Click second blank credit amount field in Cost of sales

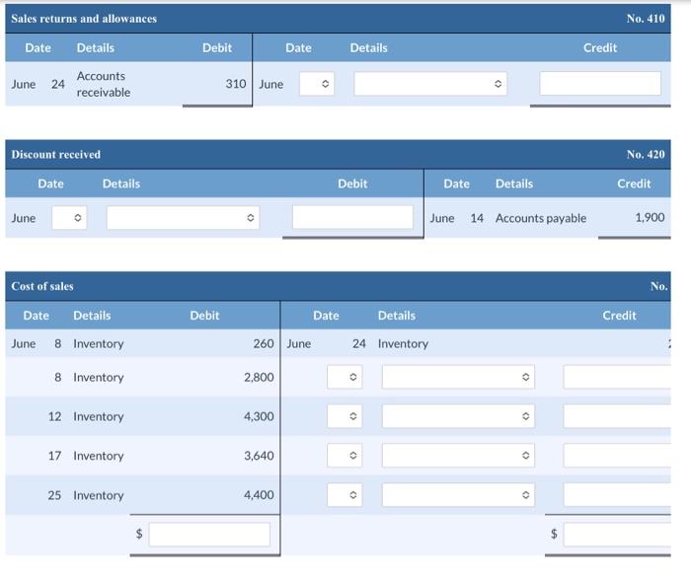(x=617, y=416)
